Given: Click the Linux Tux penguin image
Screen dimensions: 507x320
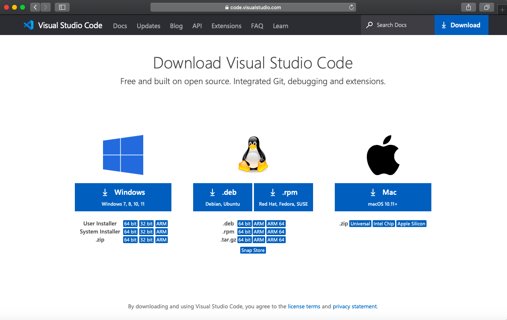Looking at the screenshot, I should [253, 155].
